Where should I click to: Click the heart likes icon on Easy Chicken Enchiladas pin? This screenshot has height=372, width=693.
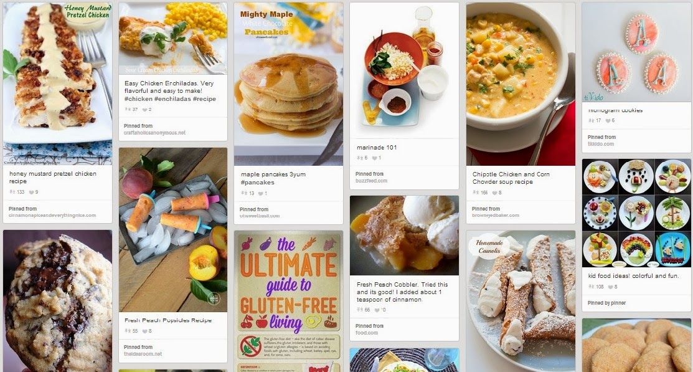click(144, 109)
